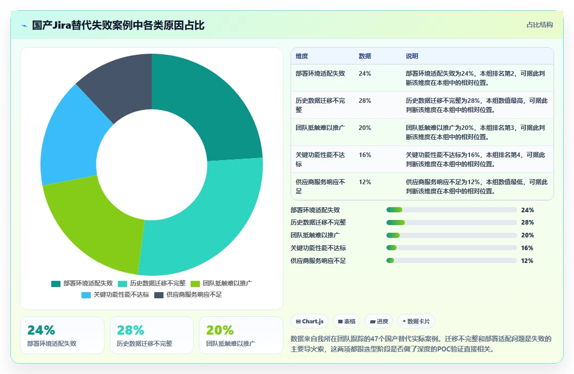Click the footnote about 47个国产替代实际案例
This screenshot has width=574, height=374.
421,344
